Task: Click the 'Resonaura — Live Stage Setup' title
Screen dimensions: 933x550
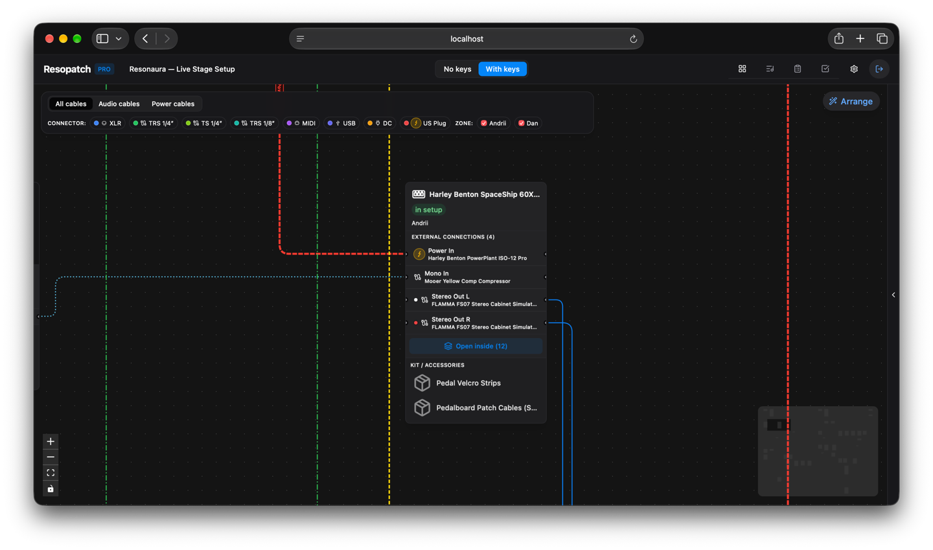Action: coord(182,69)
